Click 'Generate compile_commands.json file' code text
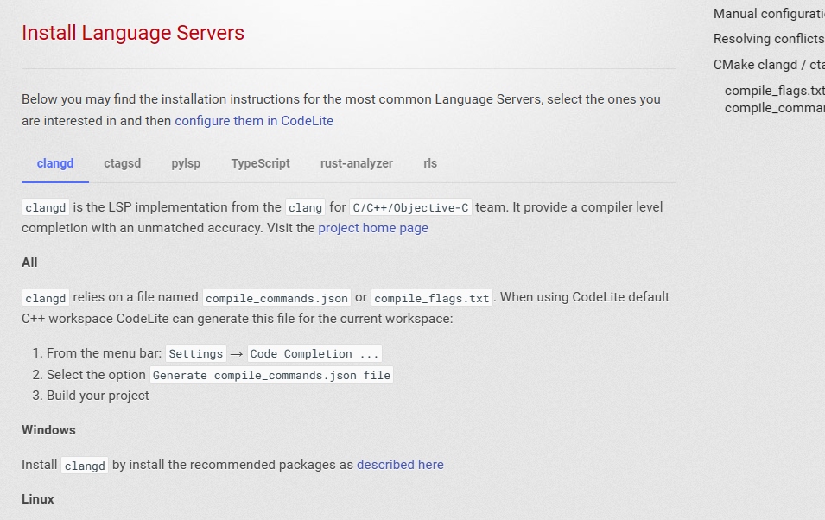 click(271, 375)
